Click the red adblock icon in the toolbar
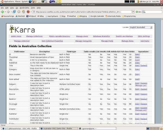Screen dimensions: 163x130 click(x=28, y=12)
